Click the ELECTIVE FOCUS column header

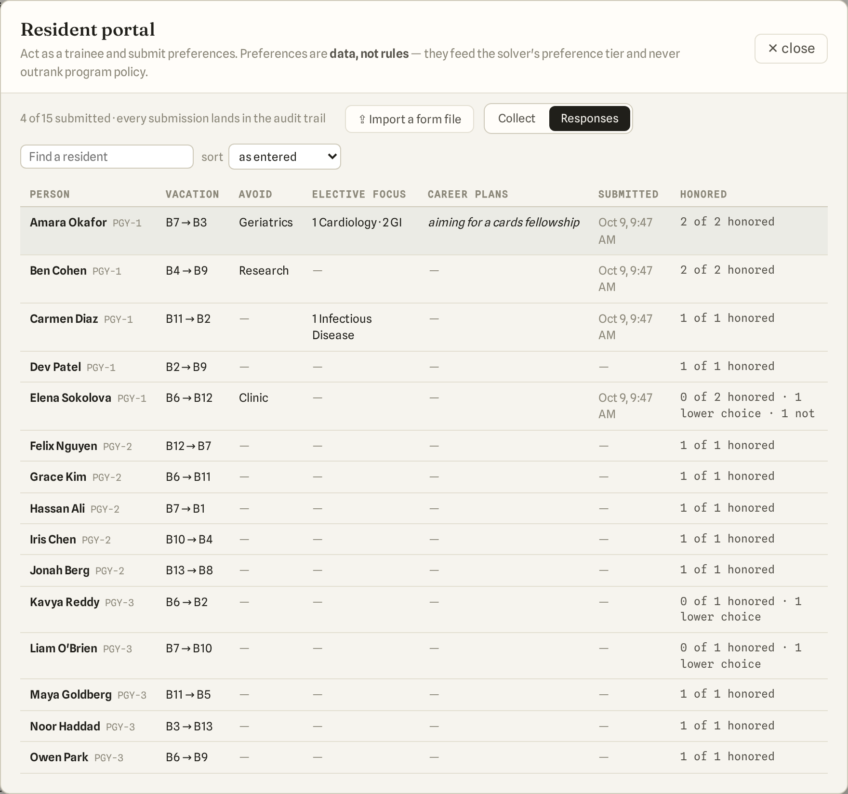tap(359, 194)
